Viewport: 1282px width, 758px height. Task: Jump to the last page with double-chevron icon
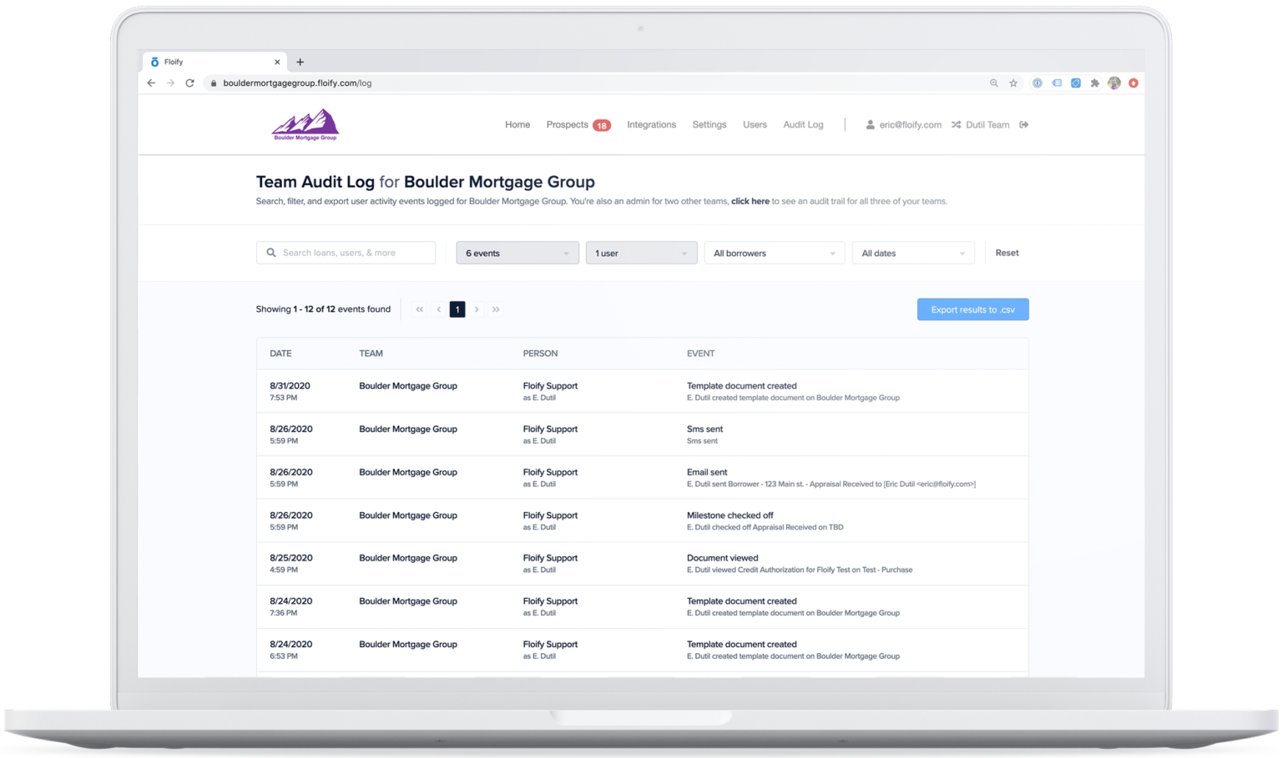point(496,309)
